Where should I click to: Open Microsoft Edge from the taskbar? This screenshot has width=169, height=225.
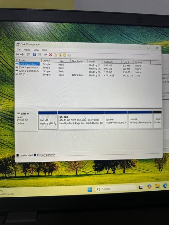click(x=165, y=186)
